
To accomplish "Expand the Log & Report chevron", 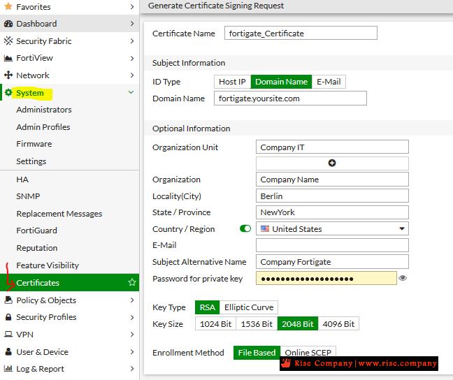I will tap(132, 369).
